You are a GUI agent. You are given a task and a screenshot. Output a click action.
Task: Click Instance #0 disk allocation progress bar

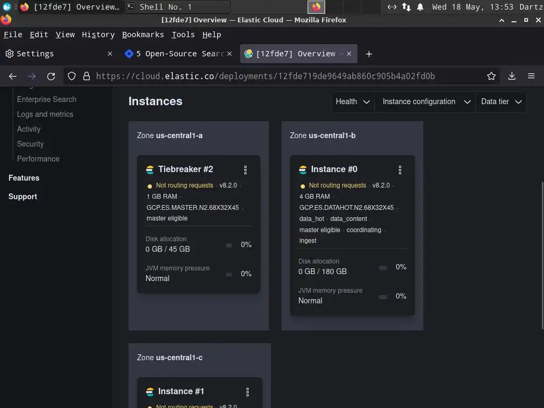click(x=383, y=268)
